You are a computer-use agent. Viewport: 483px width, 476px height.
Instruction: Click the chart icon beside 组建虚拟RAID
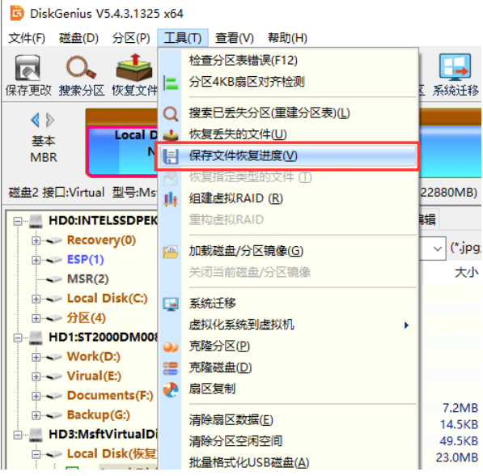[171, 199]
